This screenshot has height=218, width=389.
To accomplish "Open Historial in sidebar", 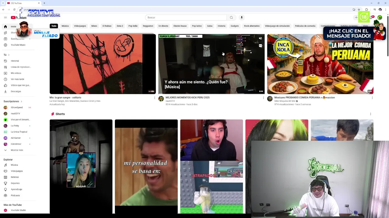I will coord(15,61).
